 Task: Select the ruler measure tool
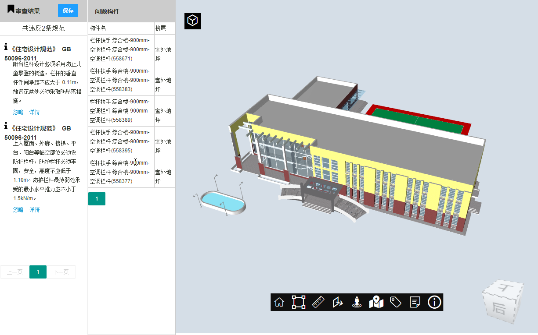click(x=318, y=302)
